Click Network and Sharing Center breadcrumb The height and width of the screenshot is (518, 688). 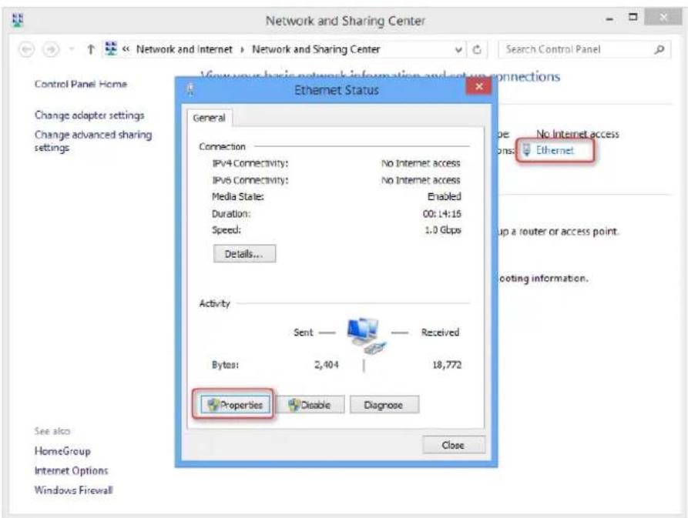[x=315, y=49]
